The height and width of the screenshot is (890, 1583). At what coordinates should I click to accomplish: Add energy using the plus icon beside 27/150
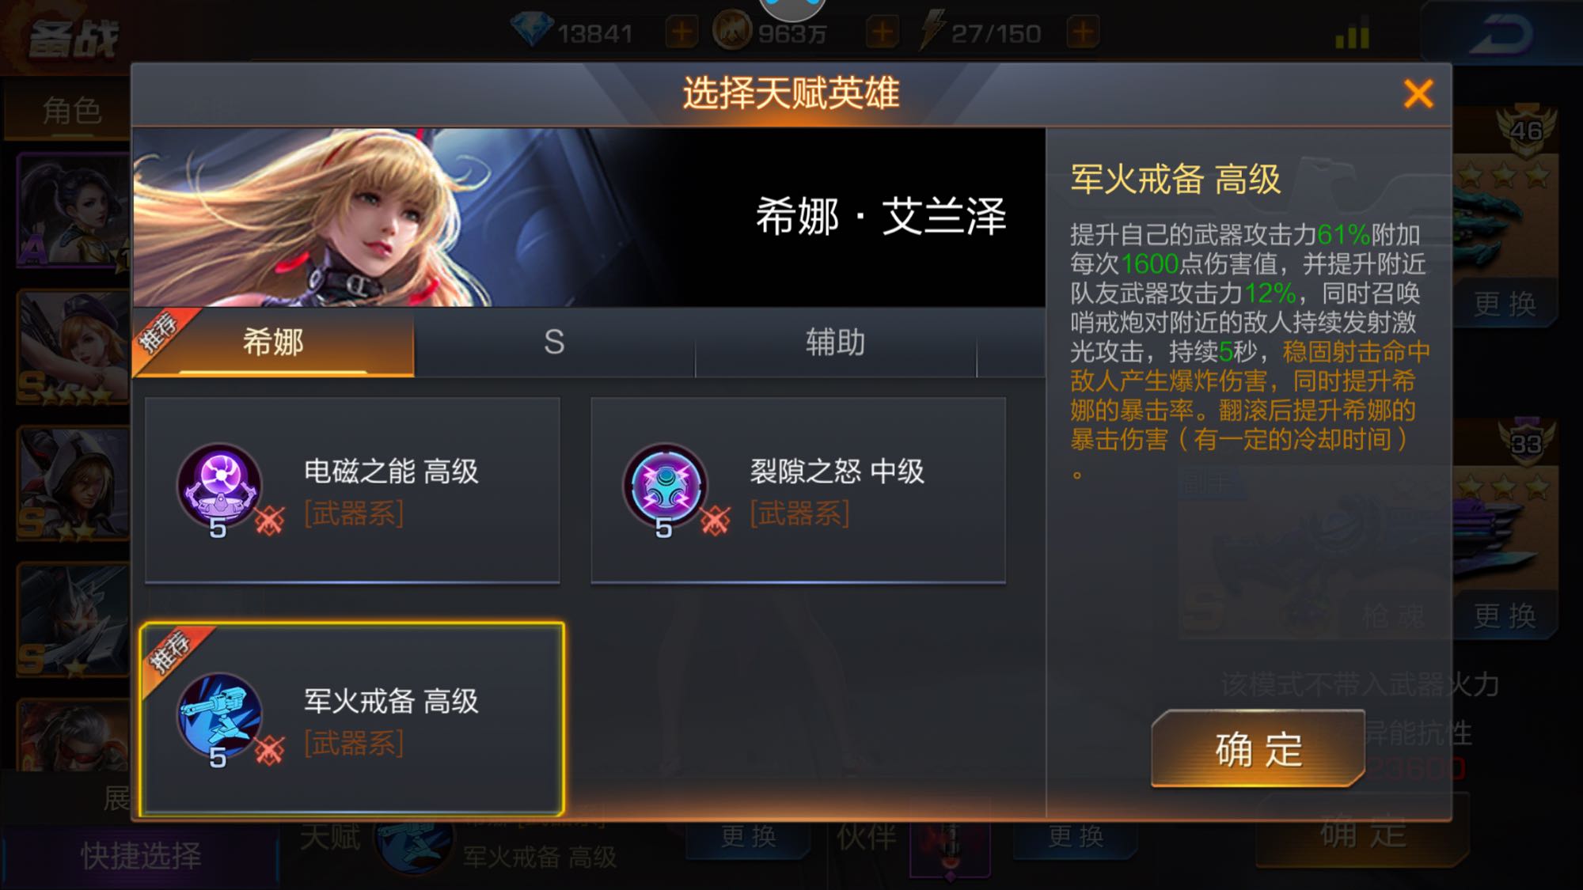pyautogui.click(x=1083, y=33)
